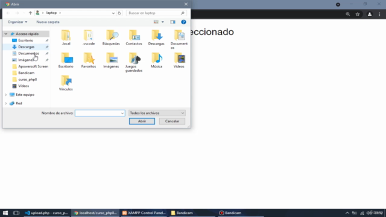Switch to localhost Chrome taskbar item
The width and height of the screenshot is (386, 217).
click(95, 213)
